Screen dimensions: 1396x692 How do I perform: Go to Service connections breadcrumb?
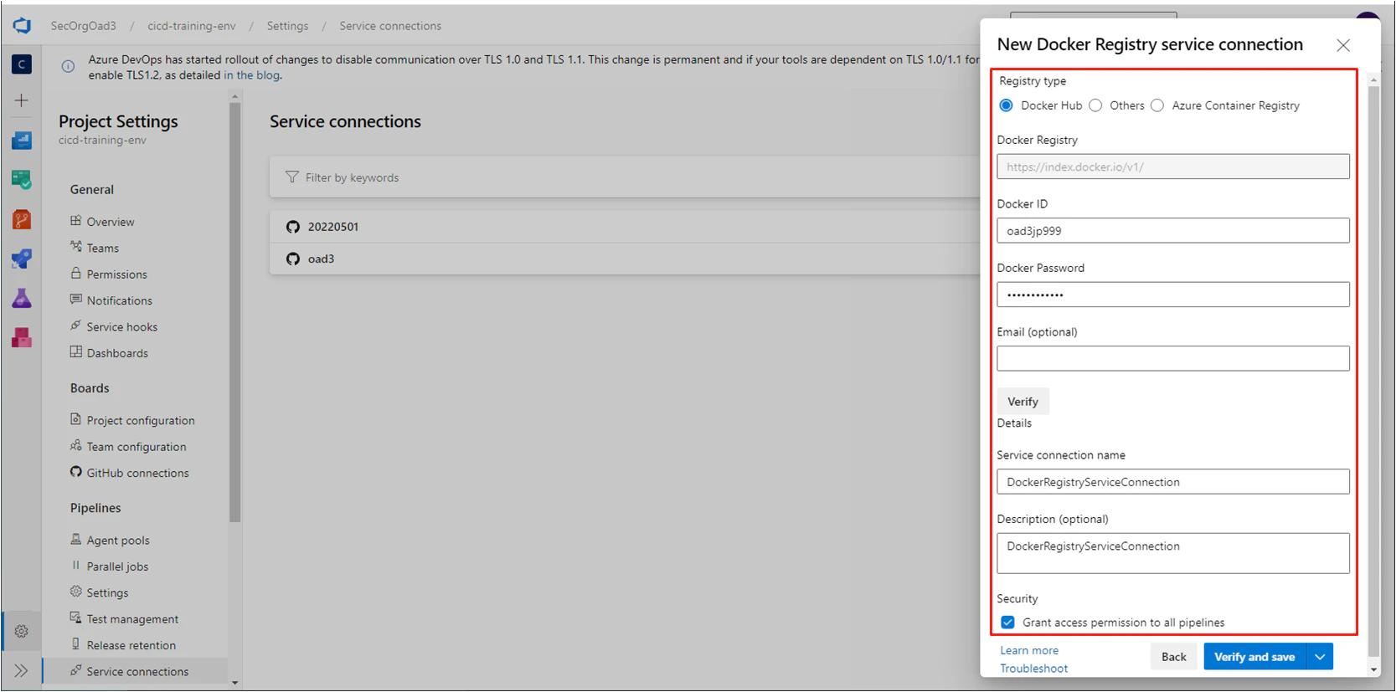[390, 26]
